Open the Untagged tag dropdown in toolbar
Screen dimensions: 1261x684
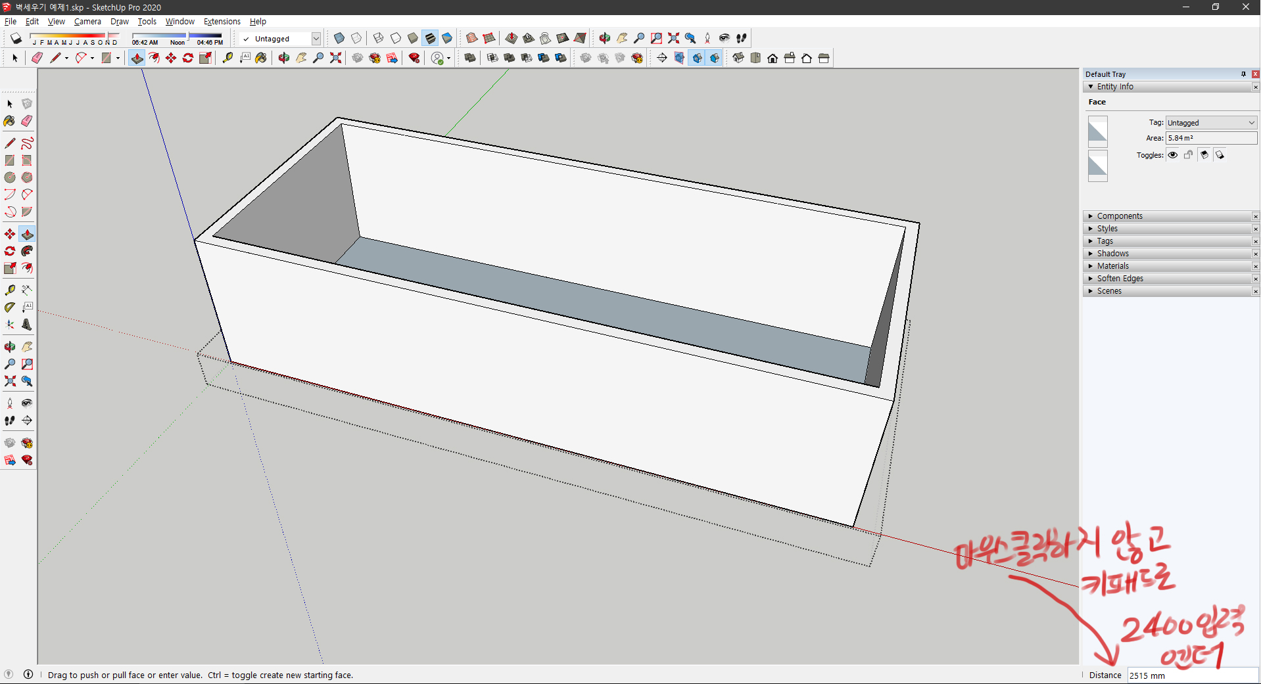316,39
